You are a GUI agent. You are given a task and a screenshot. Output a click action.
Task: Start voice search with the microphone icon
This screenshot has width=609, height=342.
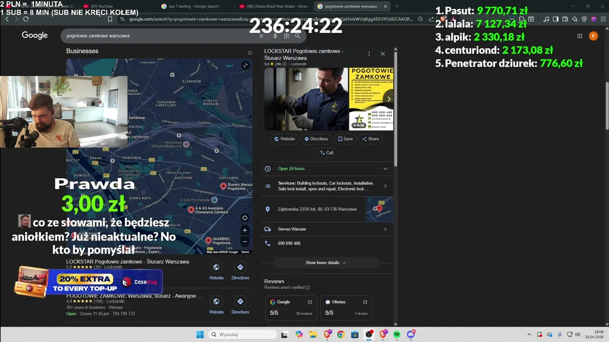click(275, 36)
